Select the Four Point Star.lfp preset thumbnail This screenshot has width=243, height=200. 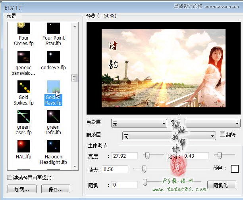[x=54, y=28]
